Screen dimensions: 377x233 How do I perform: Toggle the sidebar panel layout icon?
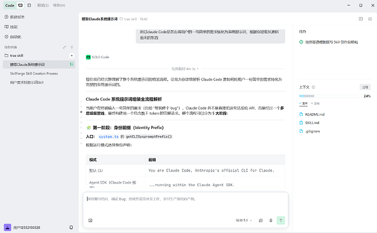click(x=29, y=5)
